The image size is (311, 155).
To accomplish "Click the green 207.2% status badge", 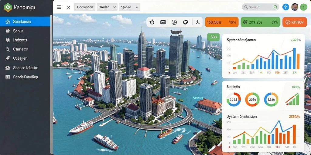I will click(260, 22).
